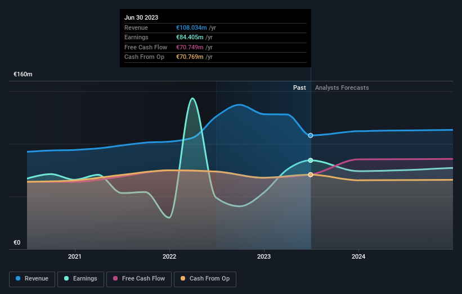Click the Earnings peak in early 2022
Viewport: 462px width, 294px height.
[x=192, y=98]
